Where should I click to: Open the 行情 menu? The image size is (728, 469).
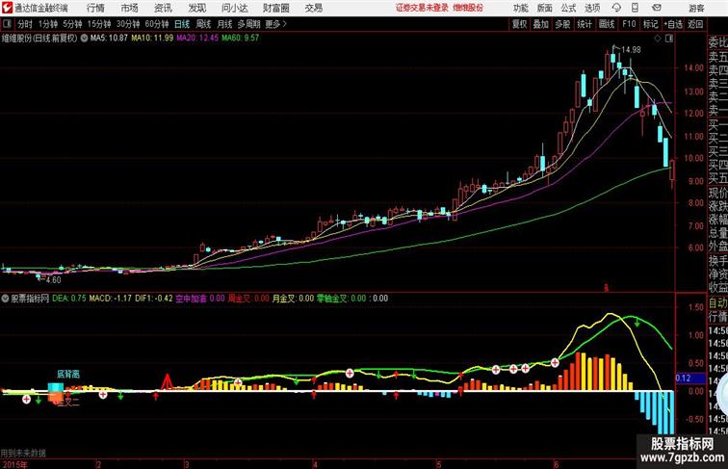[95, 8]
